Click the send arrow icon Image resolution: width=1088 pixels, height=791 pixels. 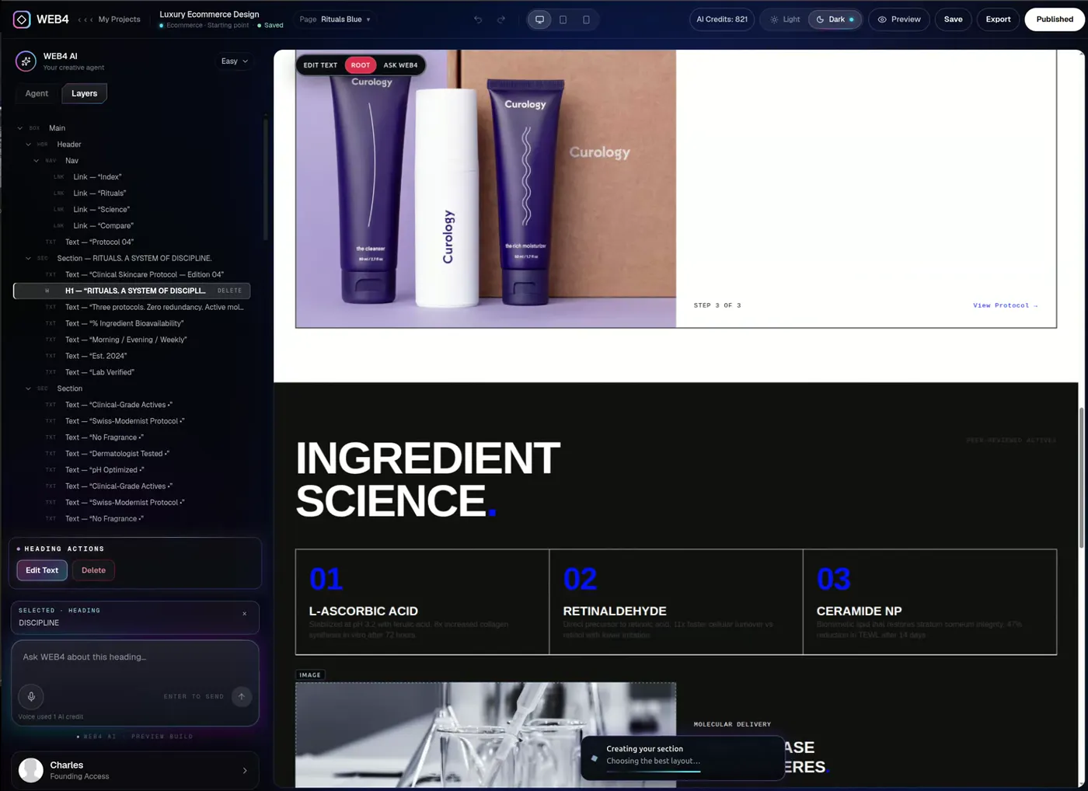tap(242, 696)
